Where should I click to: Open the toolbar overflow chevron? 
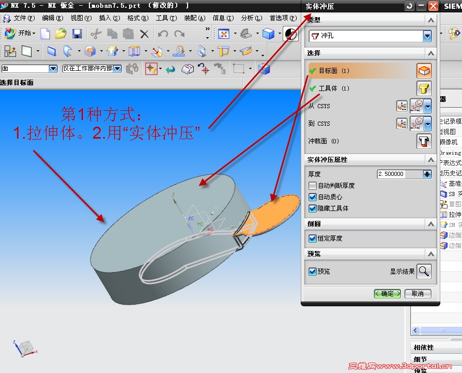[x=207, y=29]
